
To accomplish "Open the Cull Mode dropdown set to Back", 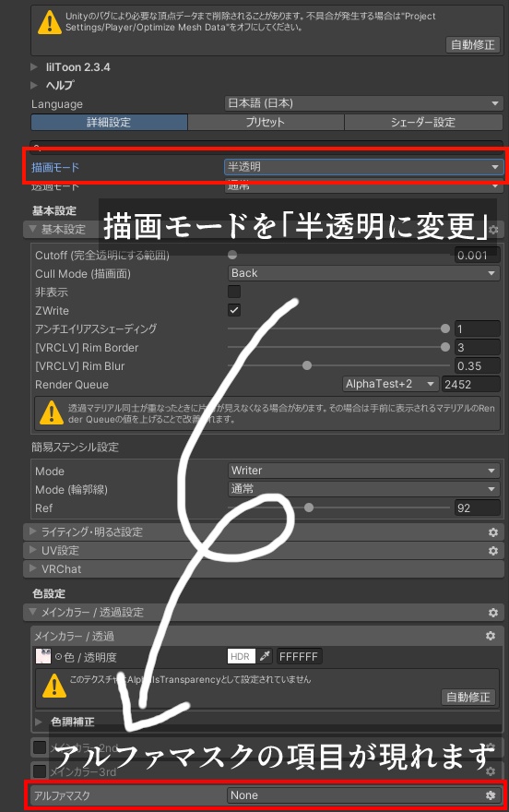I will [363, 273].
